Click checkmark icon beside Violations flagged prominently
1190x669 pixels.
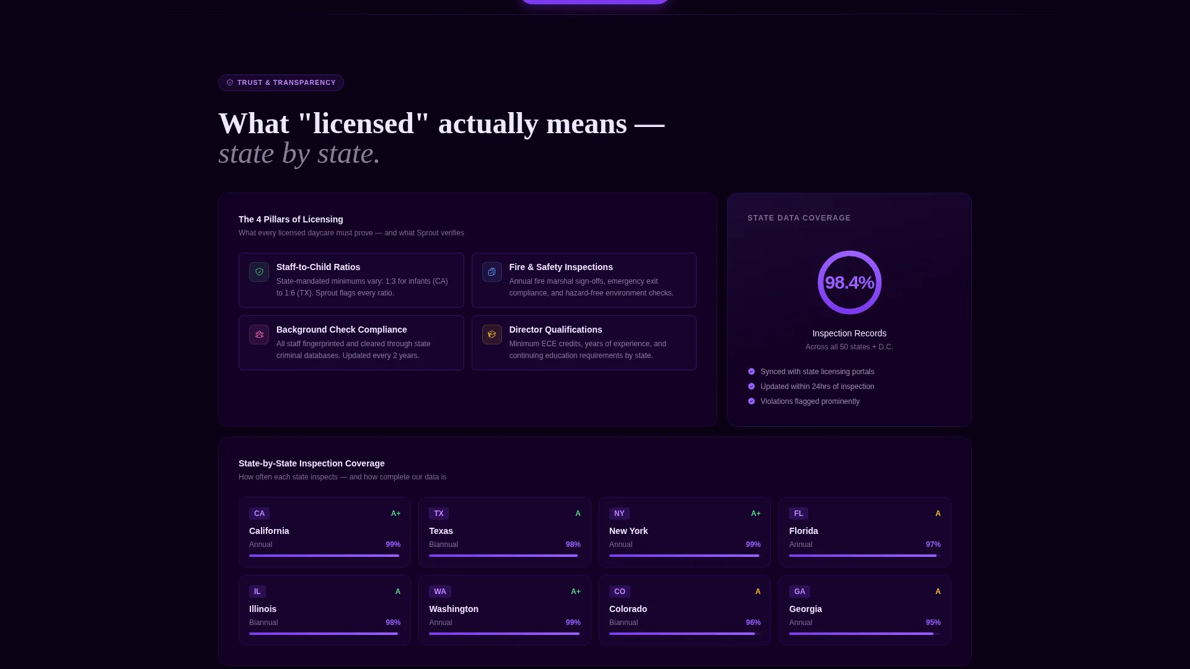[x=752, y=401]
